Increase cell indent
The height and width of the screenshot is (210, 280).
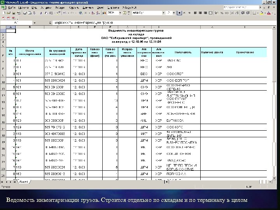(248, 13)
